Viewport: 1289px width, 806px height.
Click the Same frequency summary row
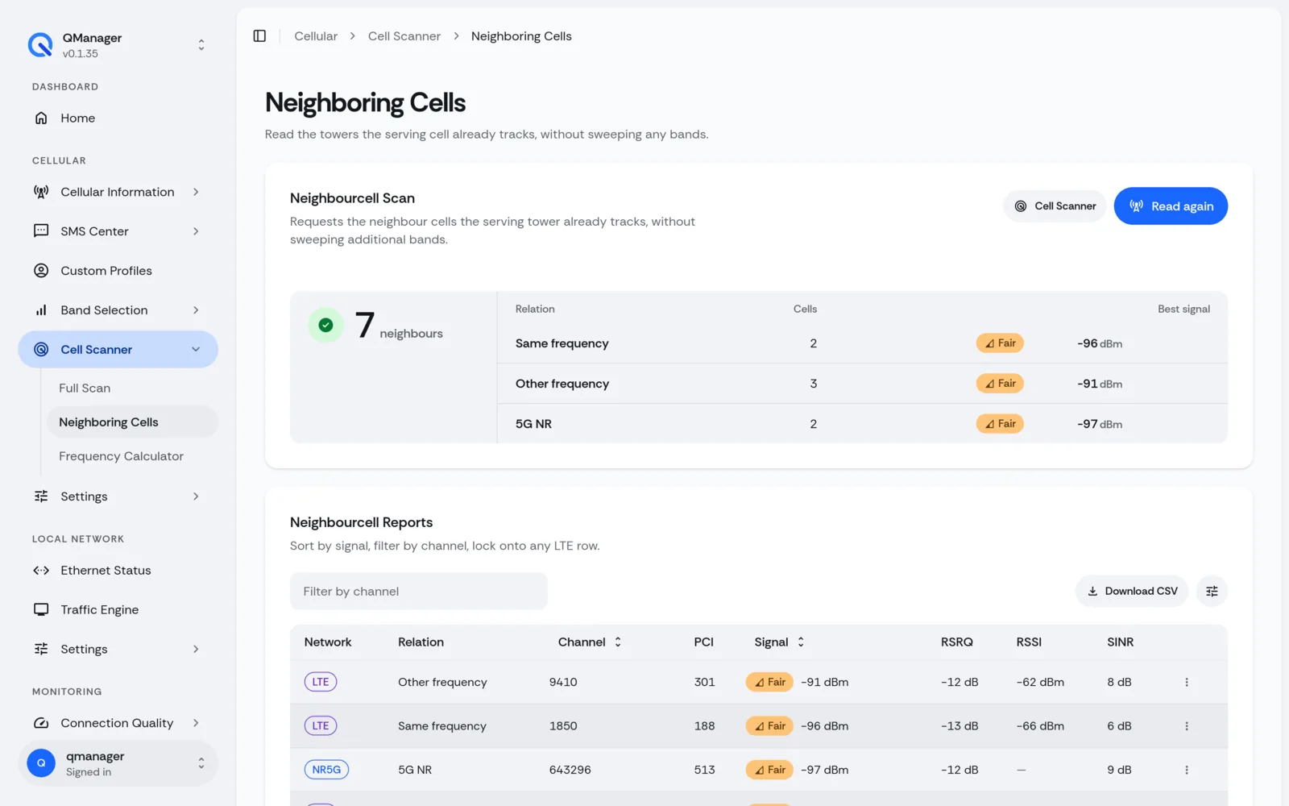pos(862,343)
